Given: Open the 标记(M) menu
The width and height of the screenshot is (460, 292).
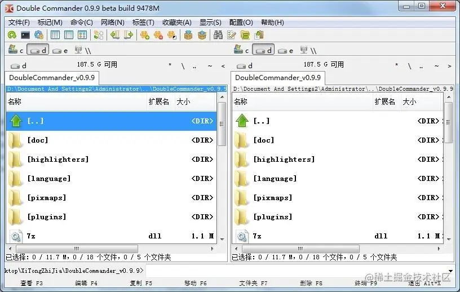Looking at the screenshot, I should point(50,23).
